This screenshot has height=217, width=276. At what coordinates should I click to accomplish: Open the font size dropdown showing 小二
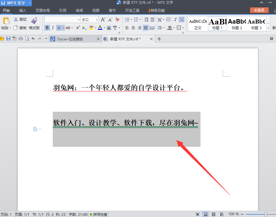[x=97, y=20]
